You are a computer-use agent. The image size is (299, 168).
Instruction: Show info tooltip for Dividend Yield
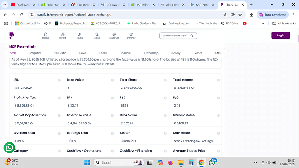click(x=59, y=133)
